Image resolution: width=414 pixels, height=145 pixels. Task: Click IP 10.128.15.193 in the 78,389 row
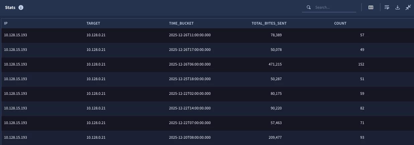tap(15, 35)
